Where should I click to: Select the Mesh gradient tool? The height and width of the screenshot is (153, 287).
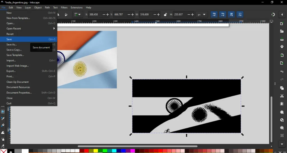tap(3, 112)
